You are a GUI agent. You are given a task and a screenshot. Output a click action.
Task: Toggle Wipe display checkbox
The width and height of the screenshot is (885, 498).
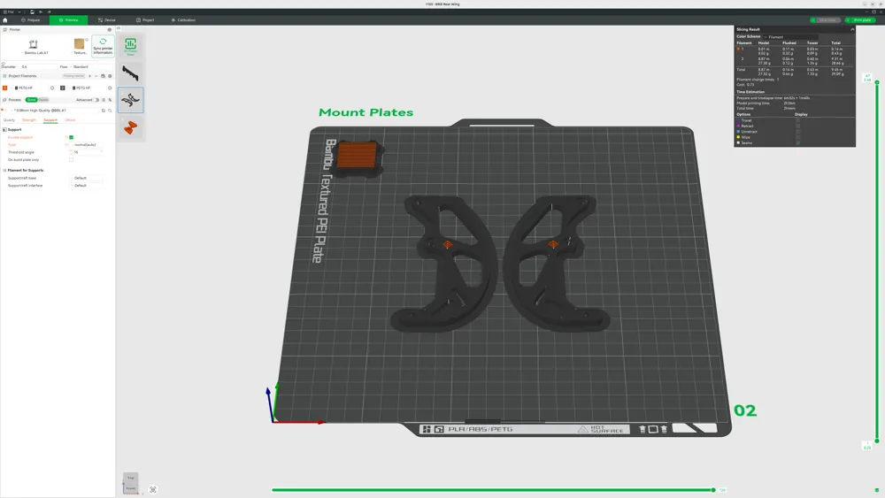point(797,137)
